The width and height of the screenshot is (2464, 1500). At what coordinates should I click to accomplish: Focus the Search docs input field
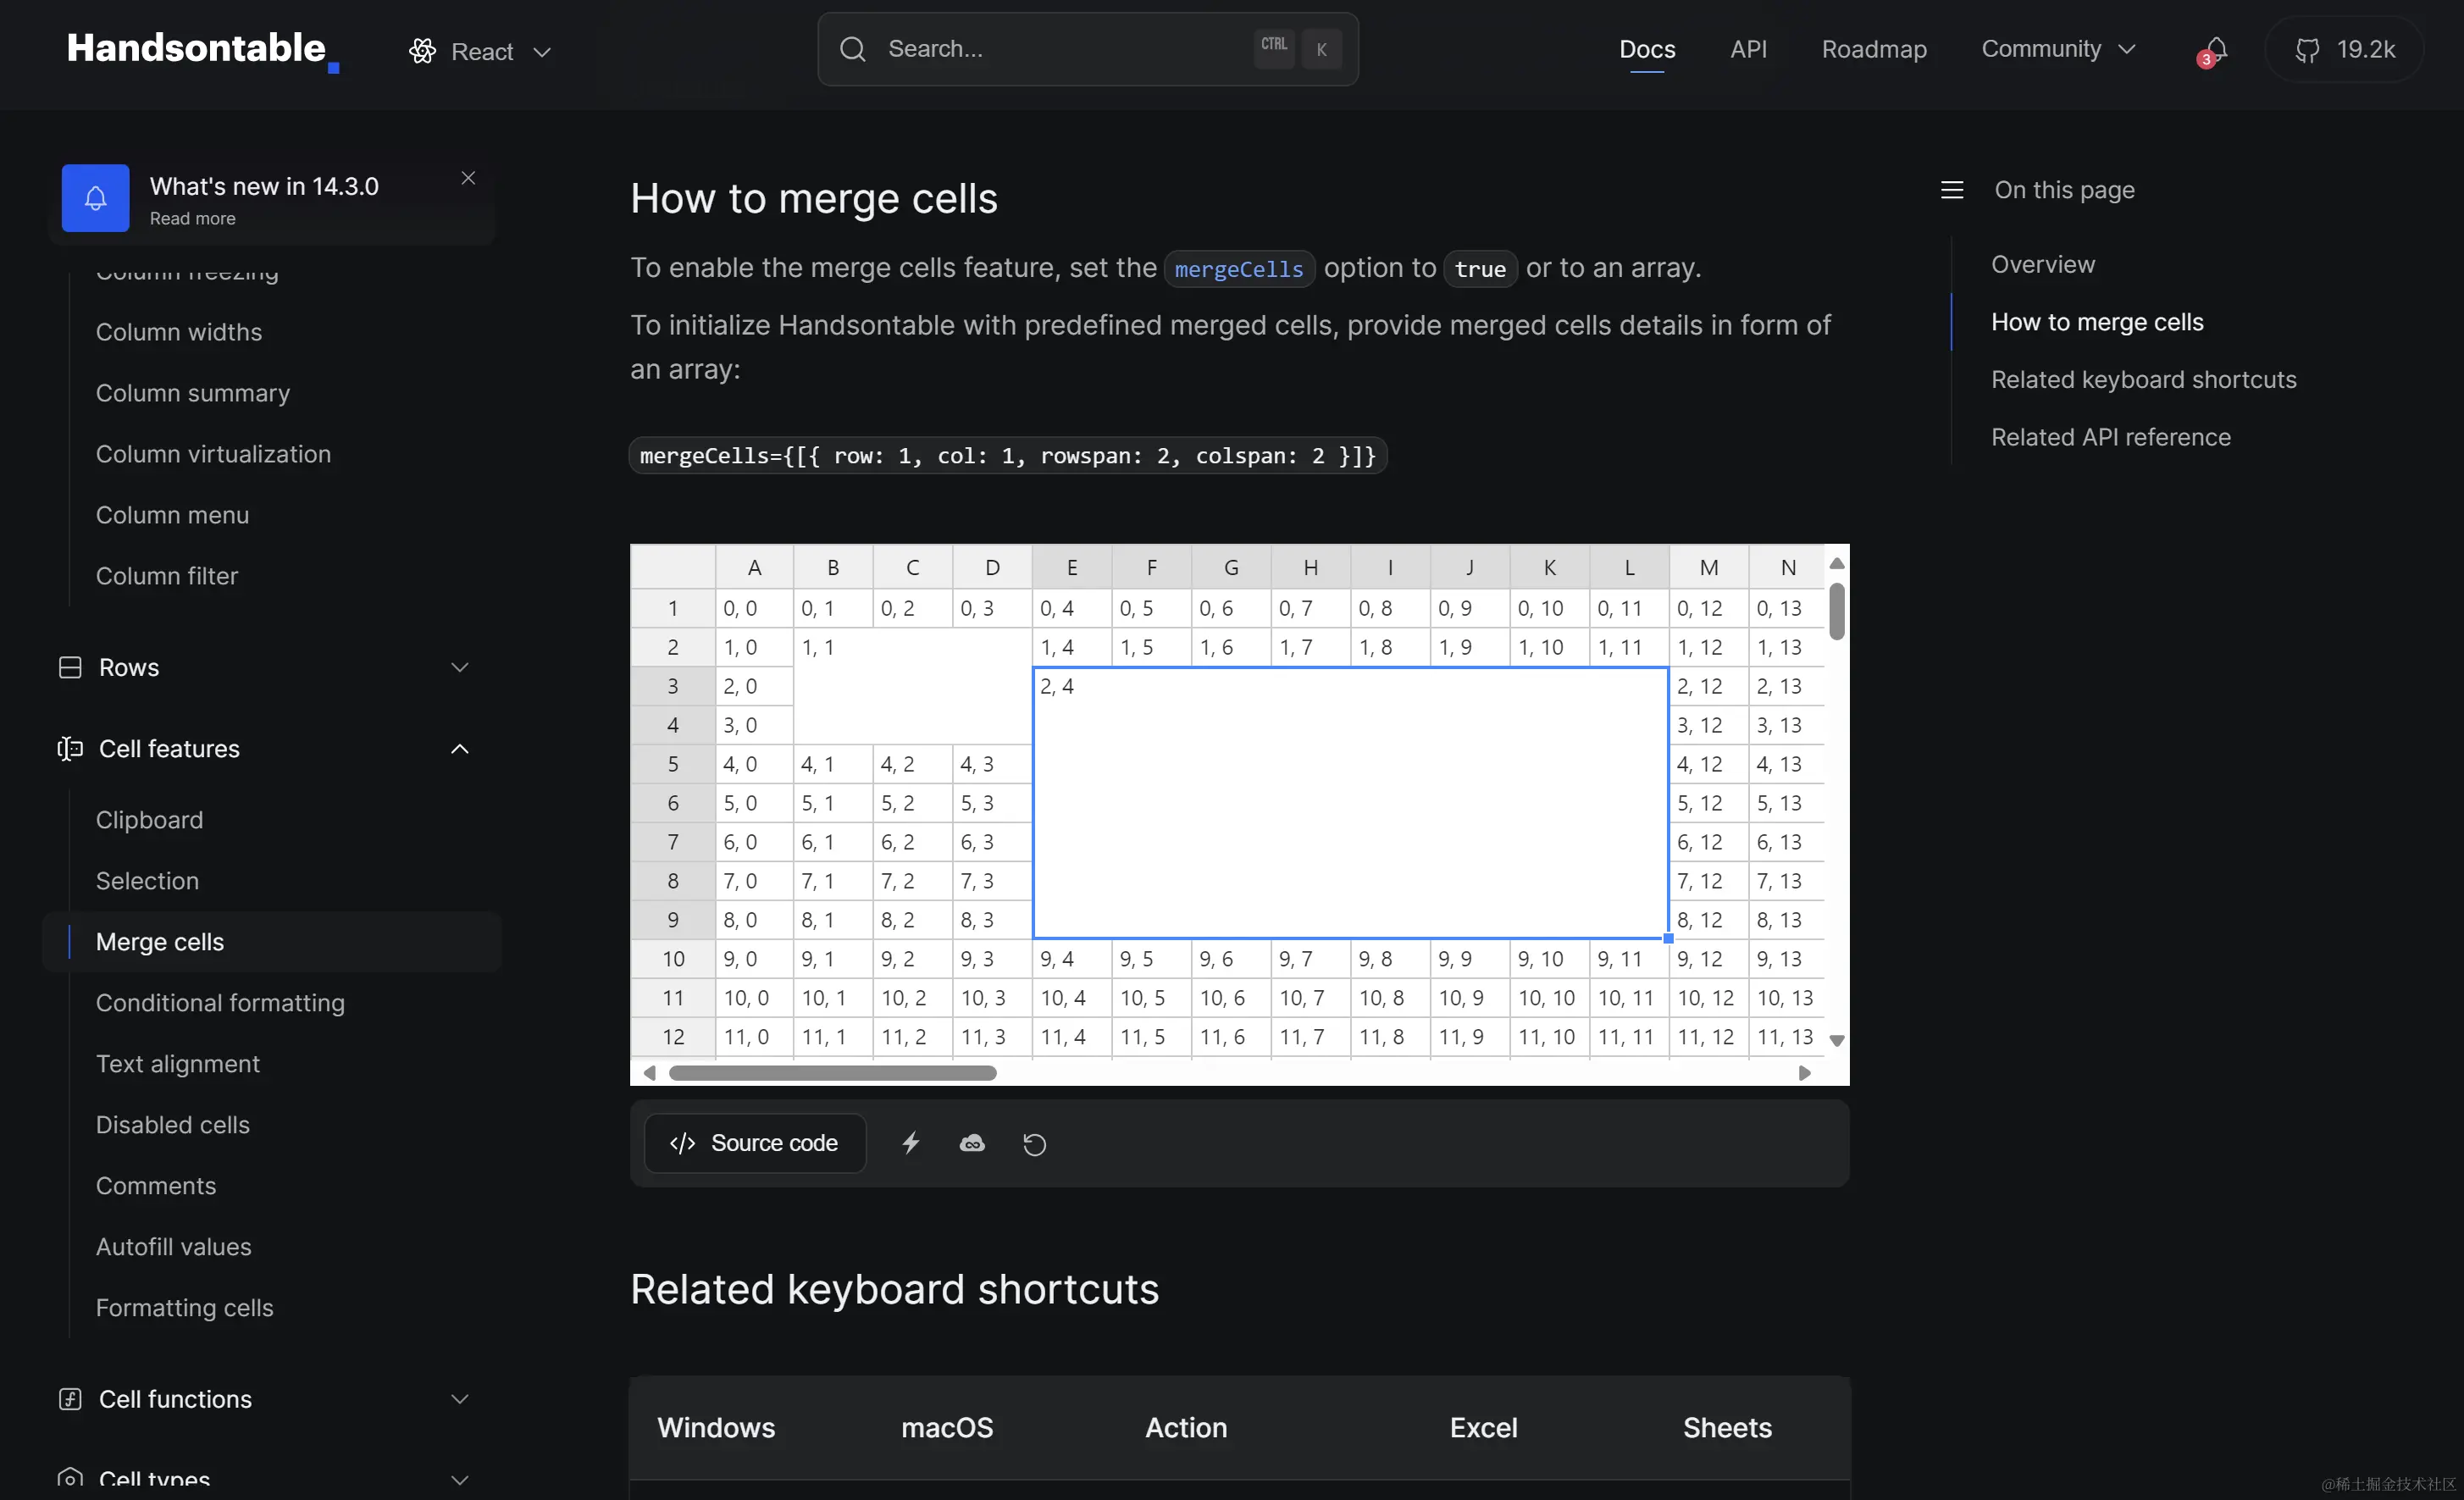click(x=1060, y=49)
